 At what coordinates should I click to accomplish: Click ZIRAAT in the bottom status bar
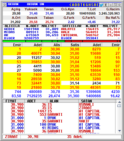click(11, 137)
